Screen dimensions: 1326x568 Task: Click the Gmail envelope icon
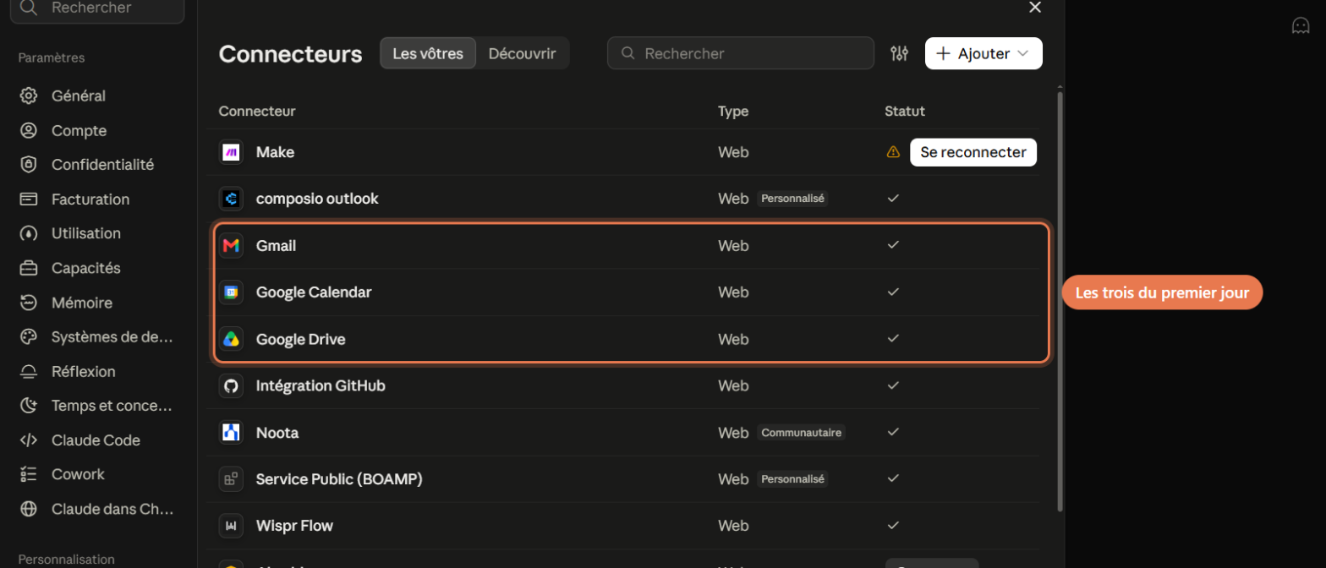(x=231, y=246)
